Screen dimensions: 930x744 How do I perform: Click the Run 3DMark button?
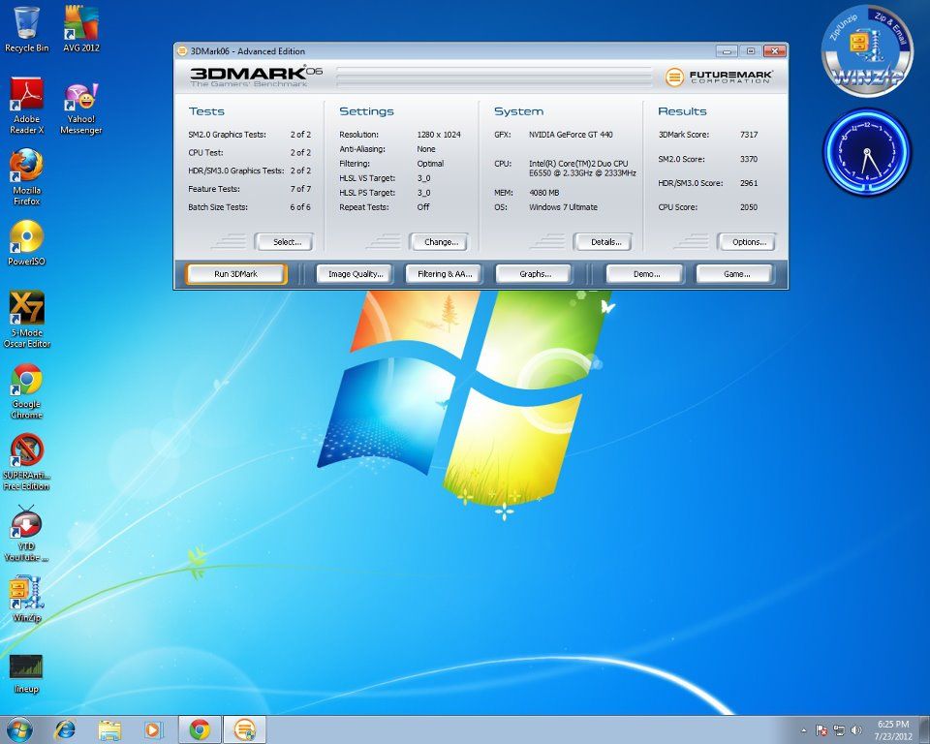point(236,274)
